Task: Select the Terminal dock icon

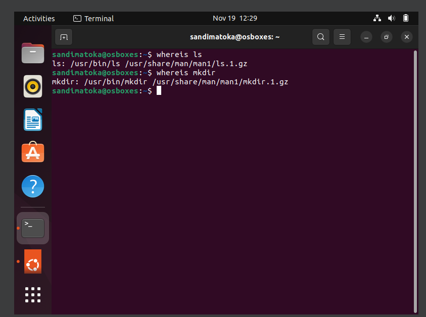Action: 33,228
